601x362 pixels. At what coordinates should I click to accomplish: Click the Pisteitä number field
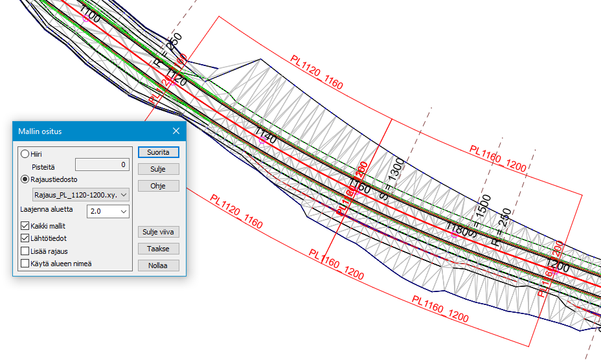coord(102,165)
